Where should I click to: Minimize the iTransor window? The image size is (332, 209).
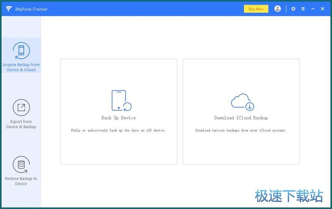[313, 9]
